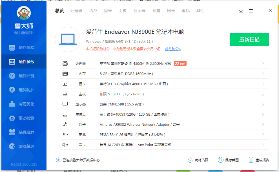Click the network card icon
This screenshot has height=172, width=279.
point(65,124)
